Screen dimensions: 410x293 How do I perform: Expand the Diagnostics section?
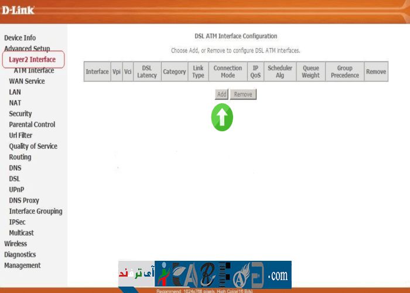(20, 255)
